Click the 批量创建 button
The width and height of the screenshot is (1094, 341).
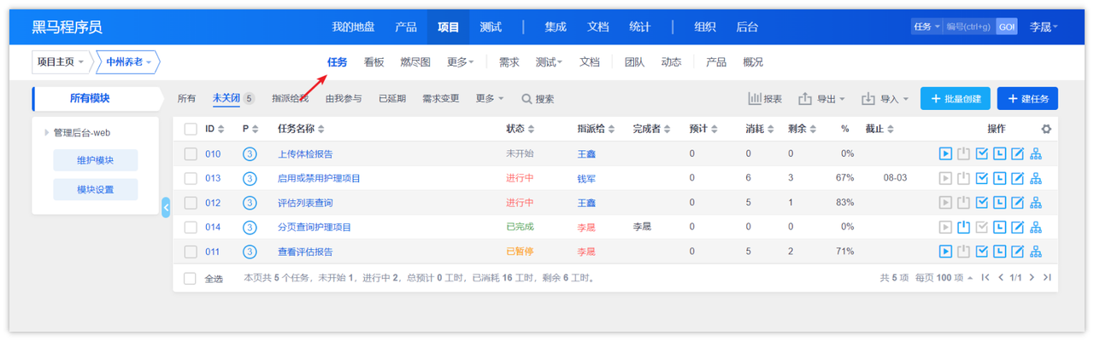click(956, 98)
